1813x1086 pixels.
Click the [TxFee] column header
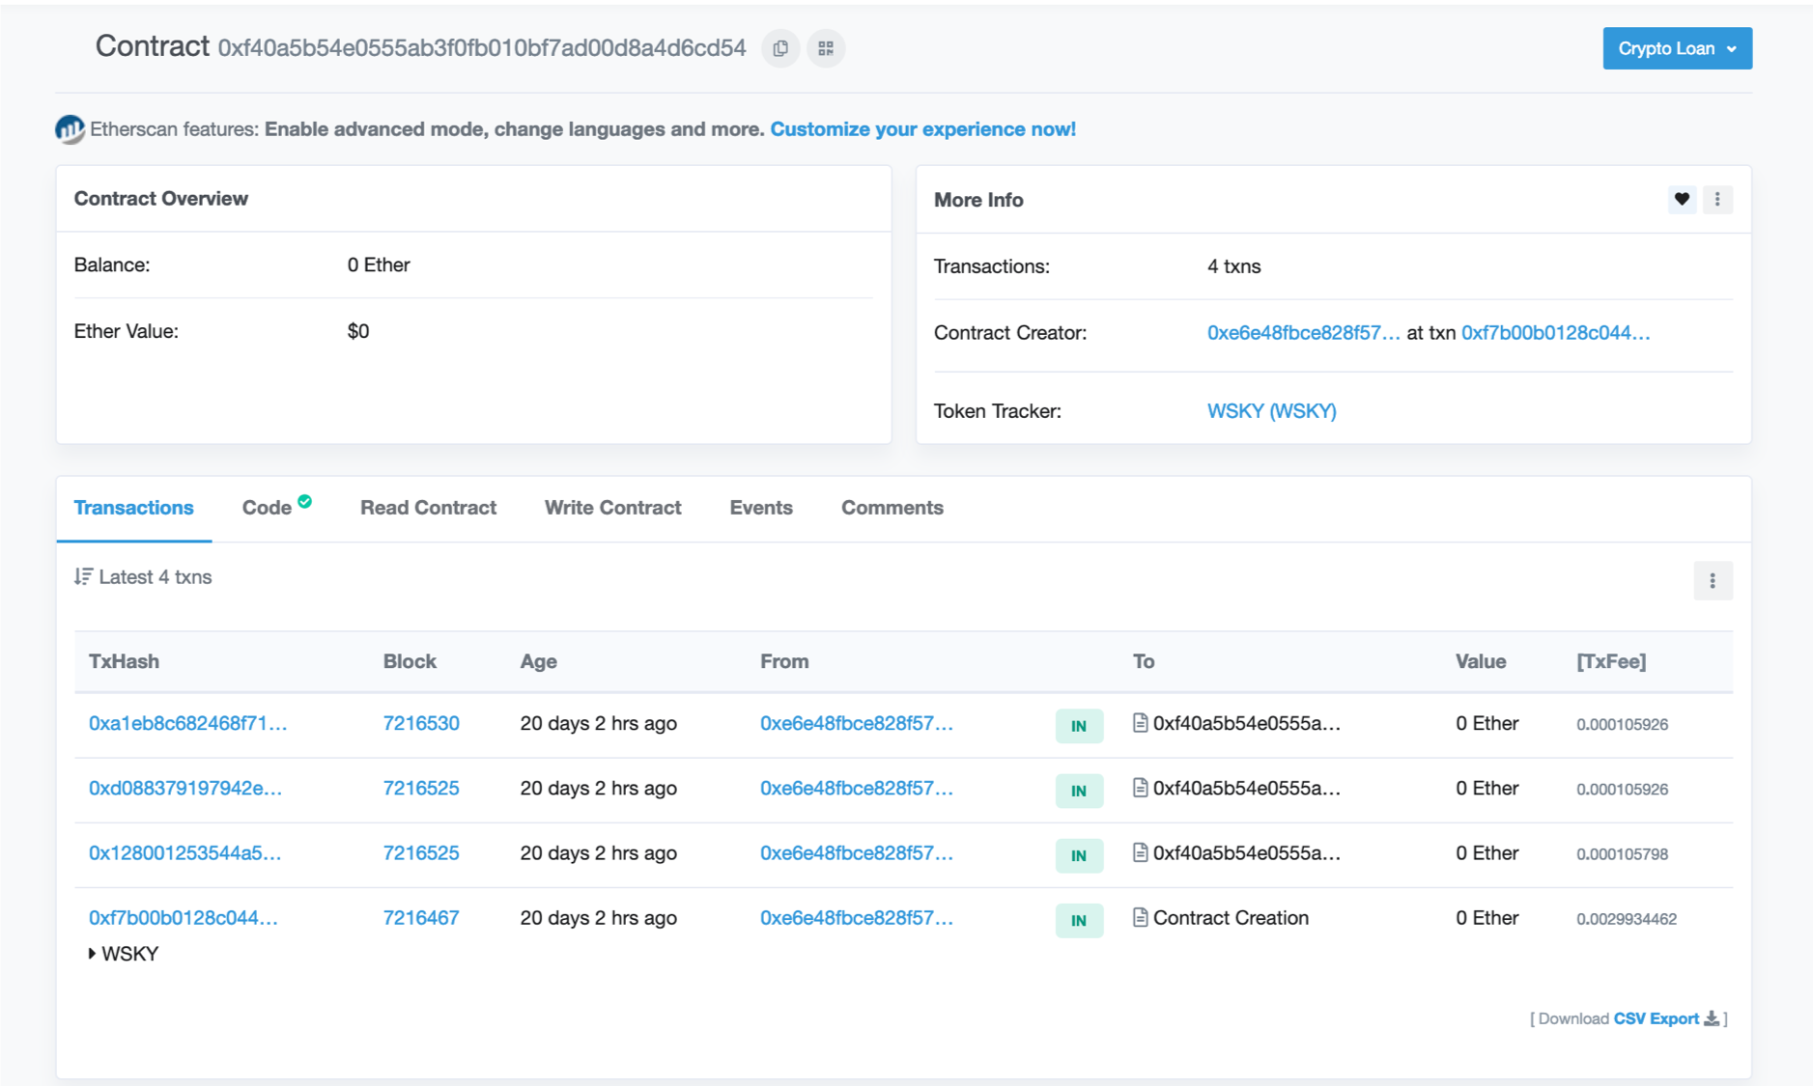[1611, 661]
